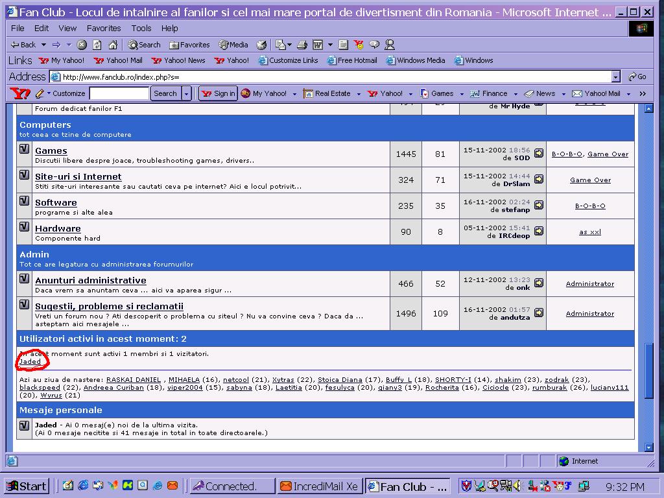The height and width of the screenshot is (498, 664).
Task: Open the Hardware forum link
Action: 58,228
